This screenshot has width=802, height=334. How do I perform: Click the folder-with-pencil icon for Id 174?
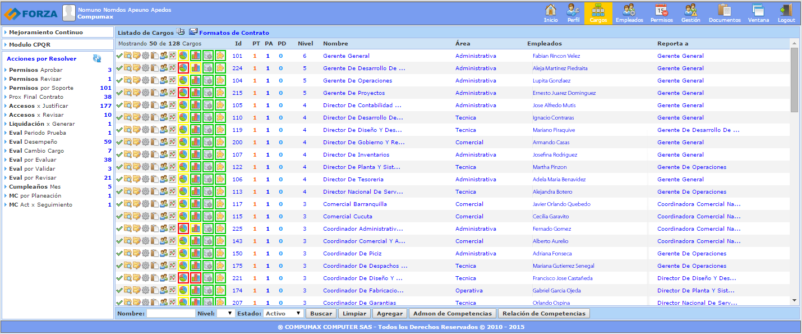click(x=137, y=290)
